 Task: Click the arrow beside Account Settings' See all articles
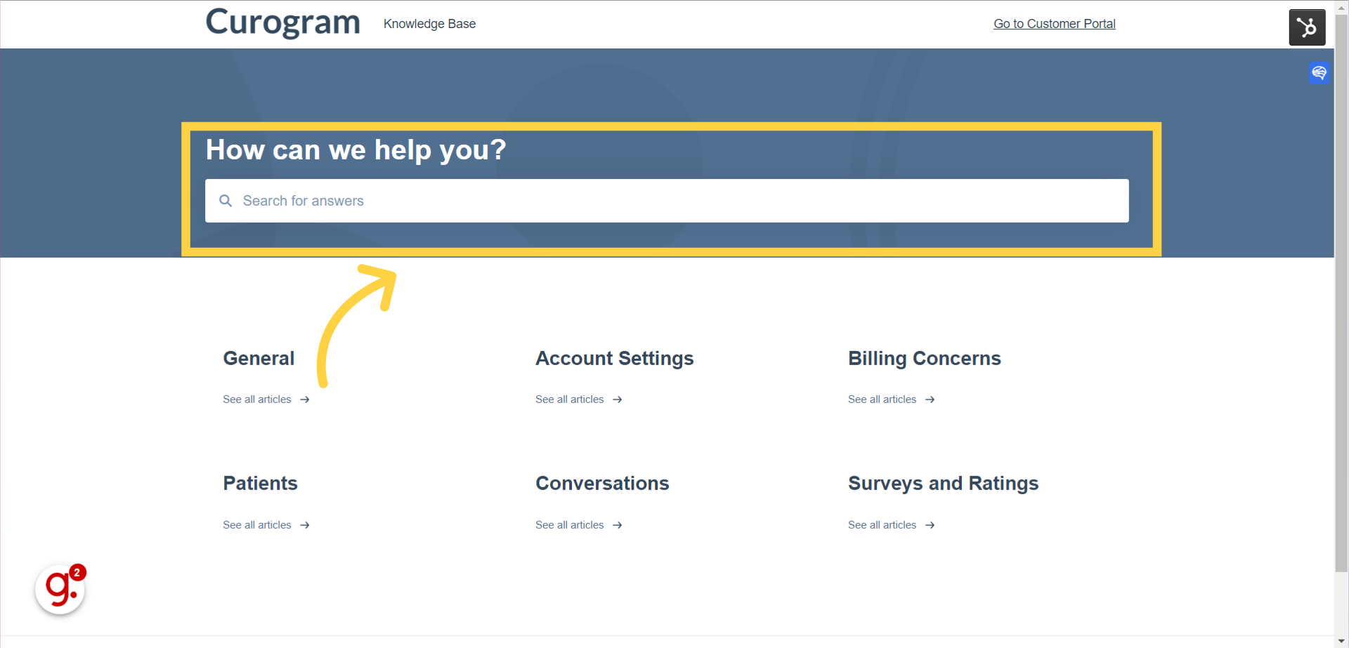618,399
